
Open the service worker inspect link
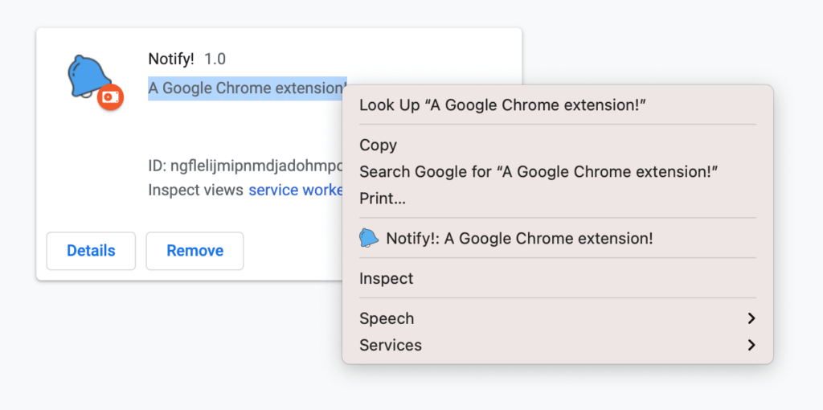[296, 190]
